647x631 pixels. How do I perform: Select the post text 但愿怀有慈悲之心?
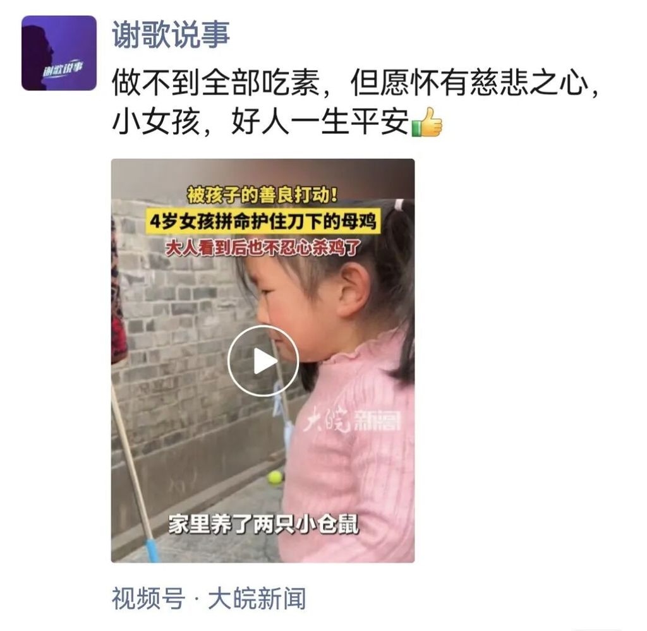coord(469,84)
